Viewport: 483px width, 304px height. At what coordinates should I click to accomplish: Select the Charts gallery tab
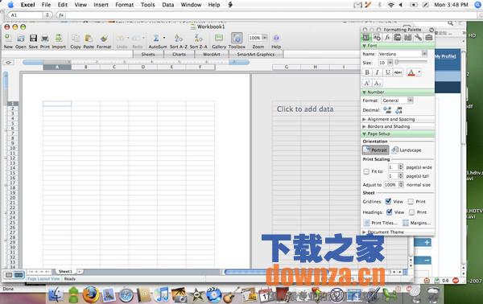(x=179, y=55)
